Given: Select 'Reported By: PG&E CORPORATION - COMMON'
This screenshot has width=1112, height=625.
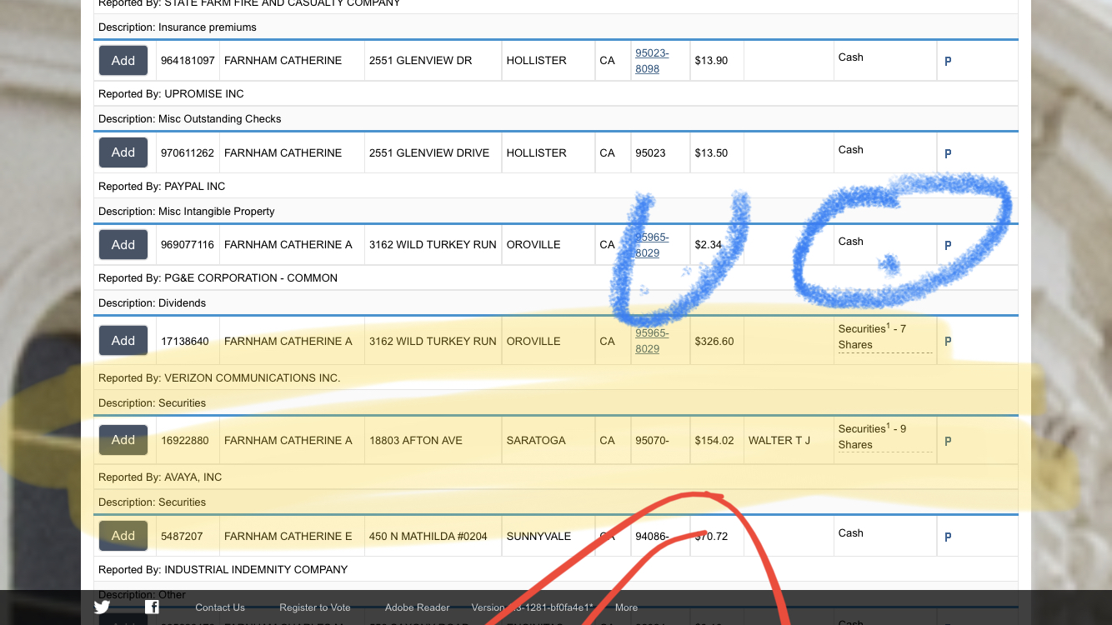Looking at the screenshot, I should coord(218,278).
